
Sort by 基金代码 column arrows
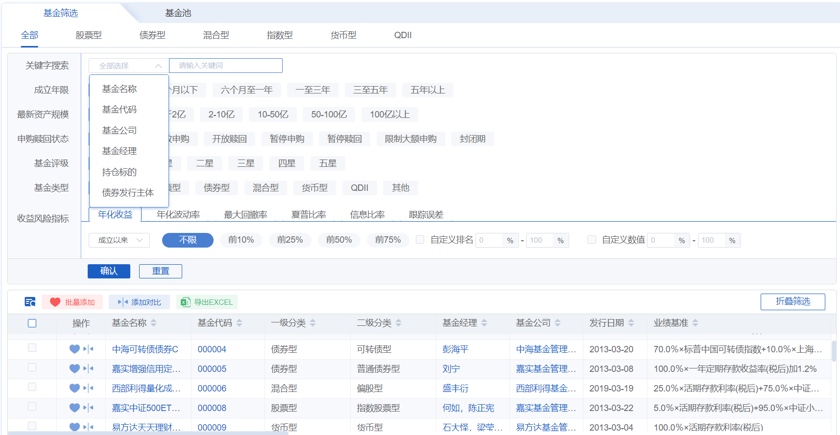coord(239,323)
